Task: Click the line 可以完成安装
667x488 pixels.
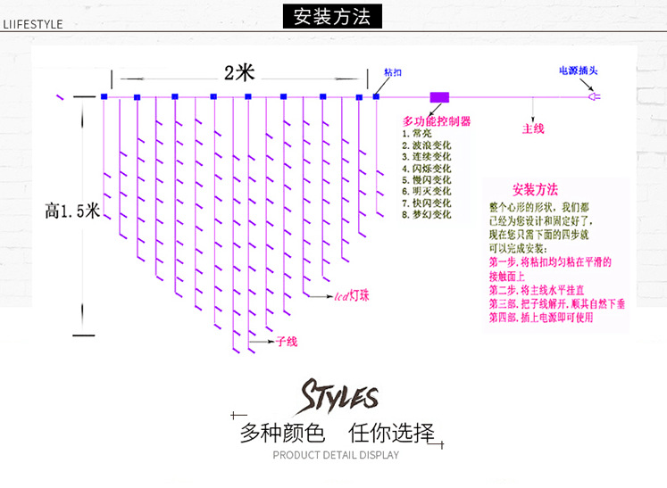Action: pos(518,249)
